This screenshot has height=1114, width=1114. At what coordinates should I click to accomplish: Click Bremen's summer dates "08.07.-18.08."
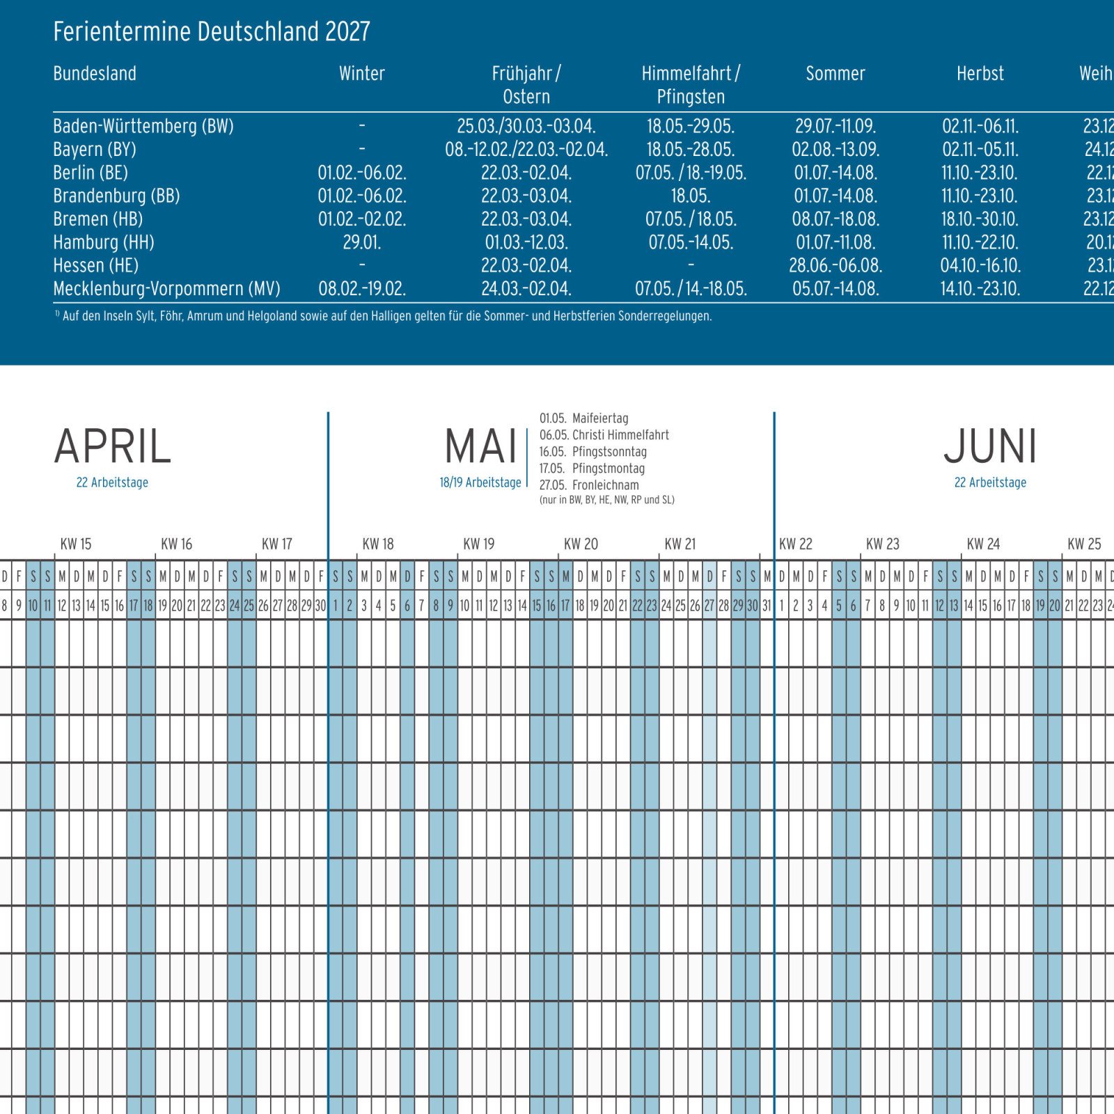(835, 219)
